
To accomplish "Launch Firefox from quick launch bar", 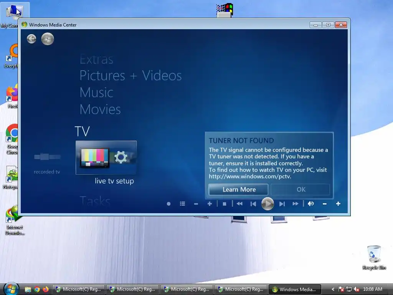I will 46,290.
